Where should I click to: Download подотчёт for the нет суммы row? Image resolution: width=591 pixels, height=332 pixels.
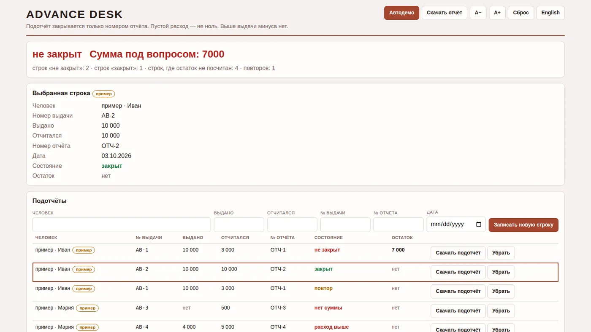click(458, 311)
